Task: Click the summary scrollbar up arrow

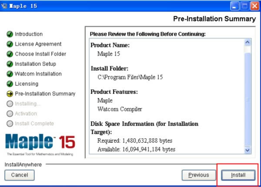Action: 248,42
